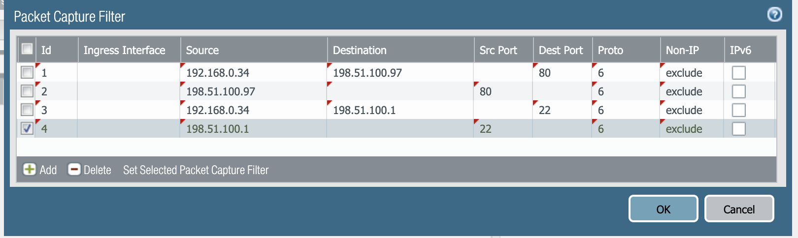Image resolution: width=798 pixels, height=238 pixels.
Task: Toggle the select-all header checkbox
Action: 27,49
